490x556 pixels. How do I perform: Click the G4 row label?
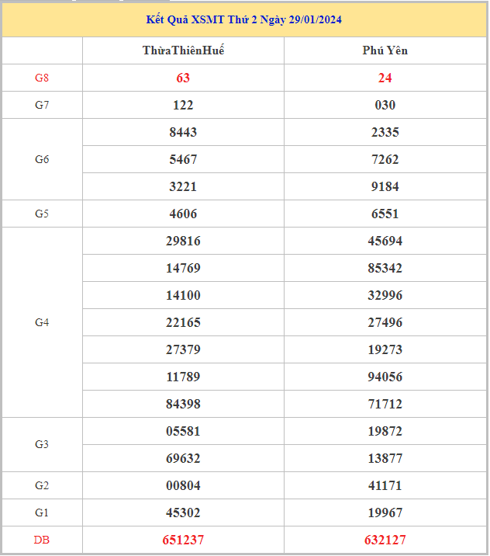coord(42,322)
